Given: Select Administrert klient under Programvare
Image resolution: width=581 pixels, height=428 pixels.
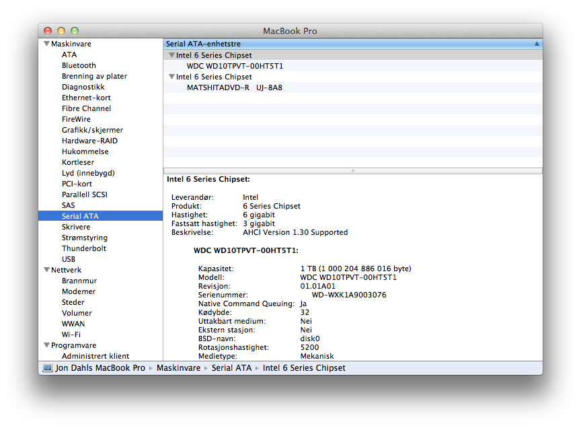Looking at the screenshot, I should (95, 356).
